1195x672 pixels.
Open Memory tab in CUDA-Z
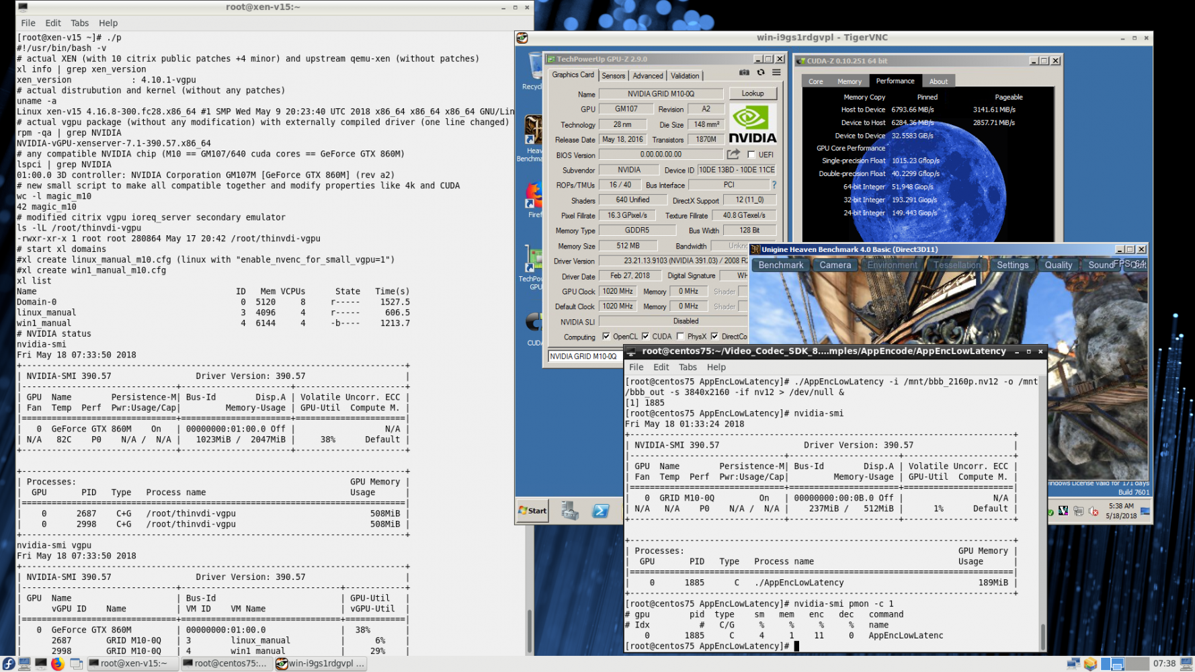coord(850,81)
